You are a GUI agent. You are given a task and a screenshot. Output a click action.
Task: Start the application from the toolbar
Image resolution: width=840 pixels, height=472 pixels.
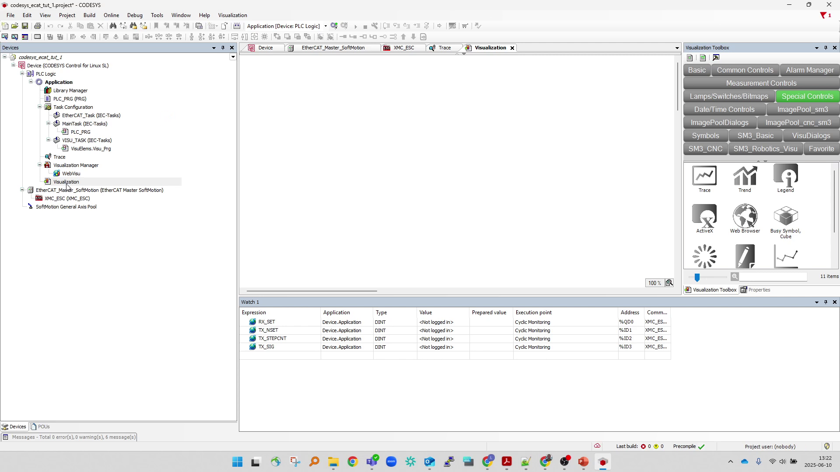pyautogui.click(x=356, y=26)
